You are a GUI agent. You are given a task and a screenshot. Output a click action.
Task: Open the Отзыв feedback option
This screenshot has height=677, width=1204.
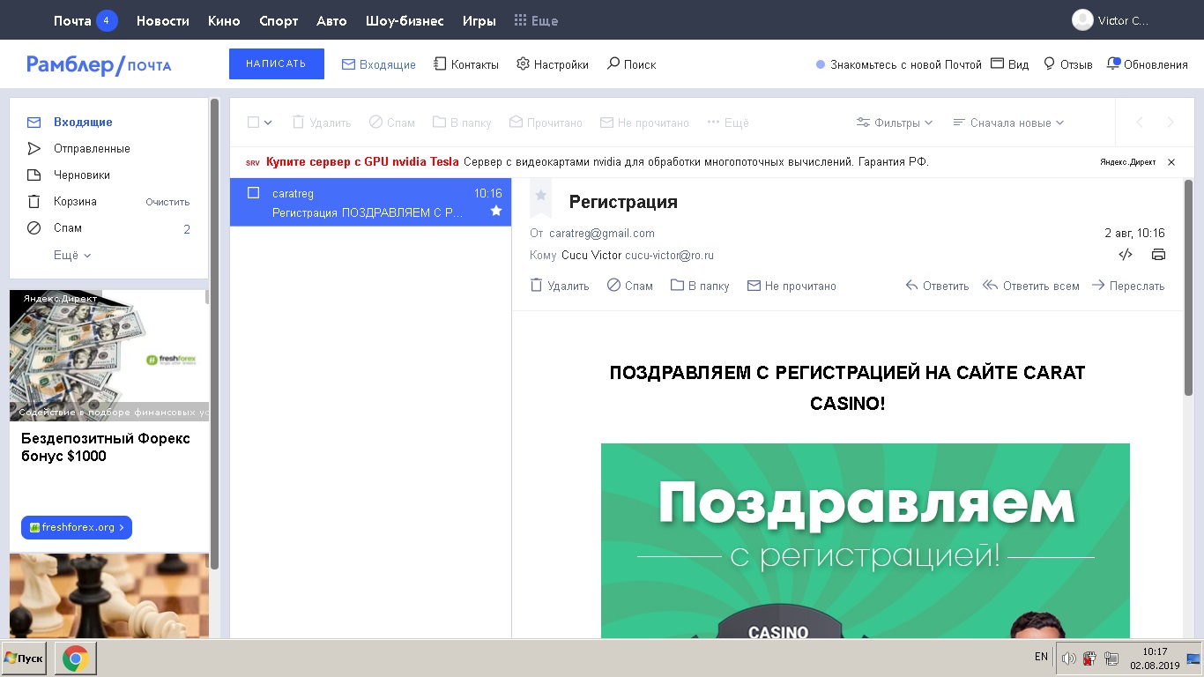(1068, 64)
